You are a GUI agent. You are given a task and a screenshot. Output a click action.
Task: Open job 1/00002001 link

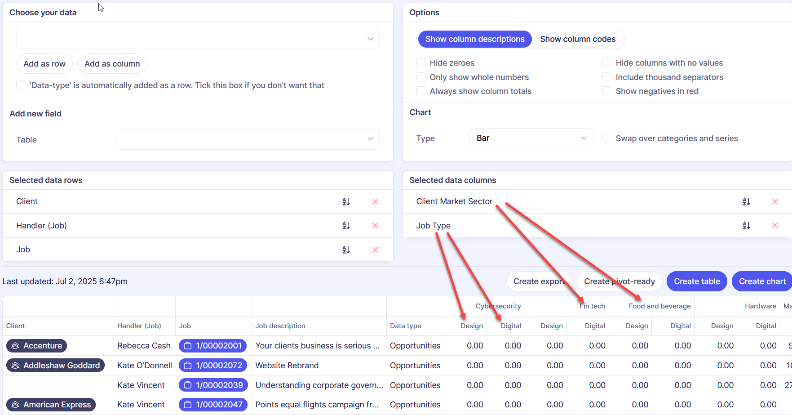(x=213, y=346)
